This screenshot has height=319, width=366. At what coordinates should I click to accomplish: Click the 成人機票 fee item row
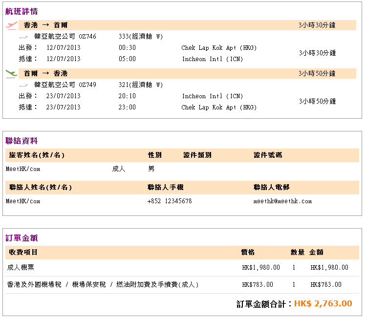click(21, 268)
